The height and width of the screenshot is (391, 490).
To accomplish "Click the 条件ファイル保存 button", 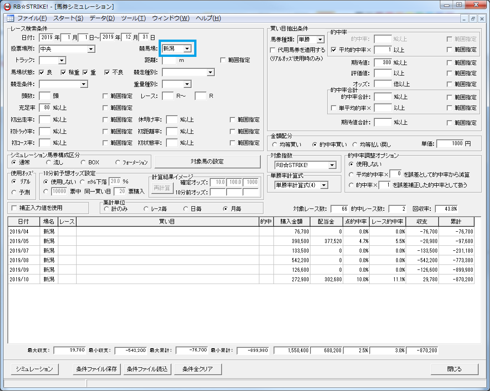I will 97,369.
